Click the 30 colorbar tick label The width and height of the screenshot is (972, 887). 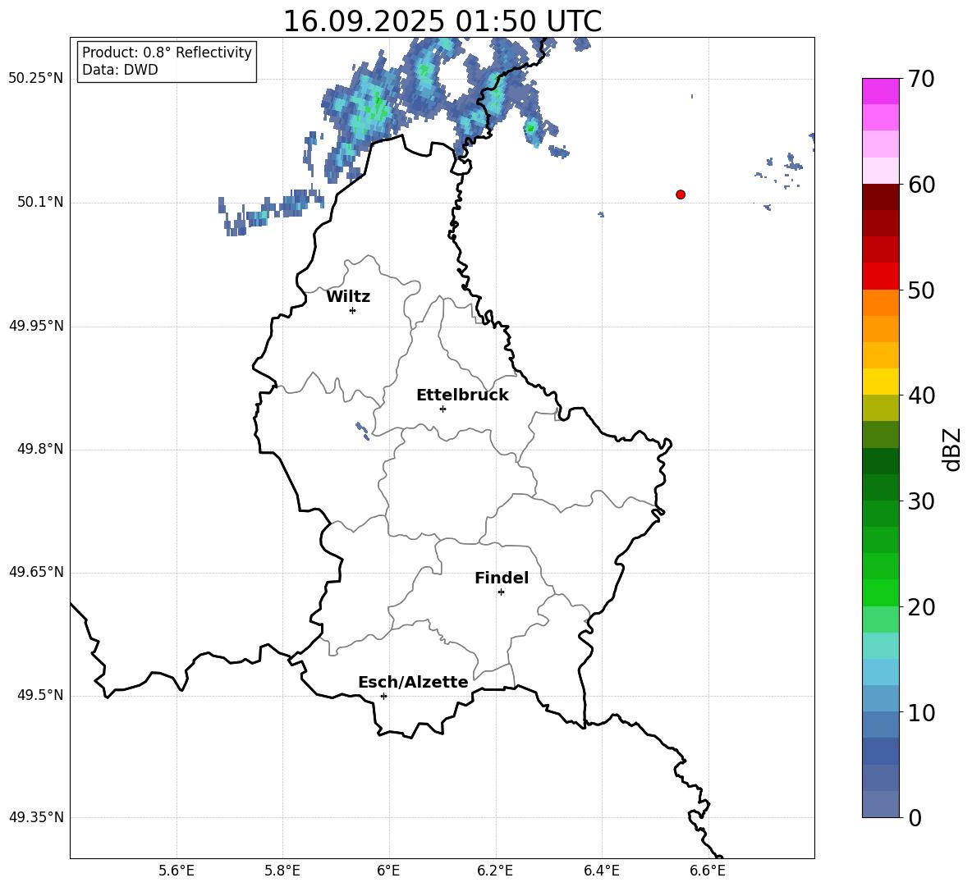(921, 501)
